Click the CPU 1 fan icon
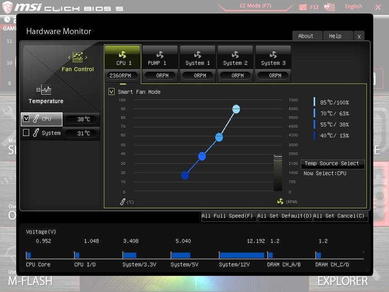The width and height of the screenshot is (389, 292). point(122,55)
